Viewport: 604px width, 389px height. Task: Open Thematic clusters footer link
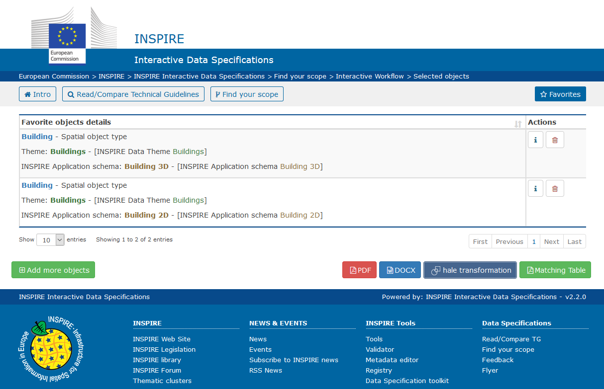click(x=162, y=381)
